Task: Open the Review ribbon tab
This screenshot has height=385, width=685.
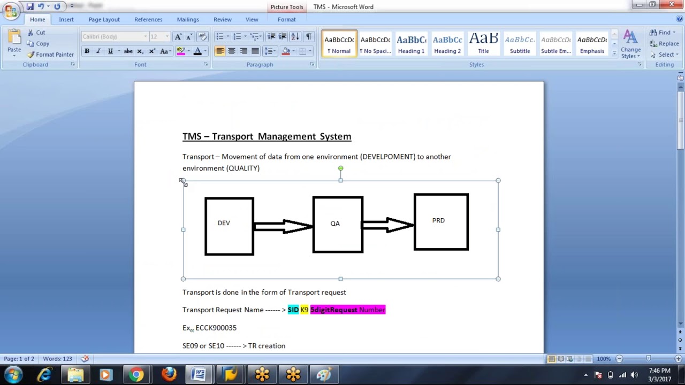Action: coord(223,19)
